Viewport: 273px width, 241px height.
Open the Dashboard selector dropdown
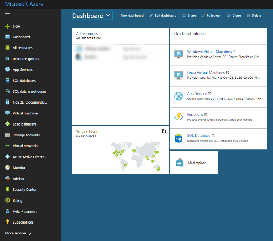92,15
